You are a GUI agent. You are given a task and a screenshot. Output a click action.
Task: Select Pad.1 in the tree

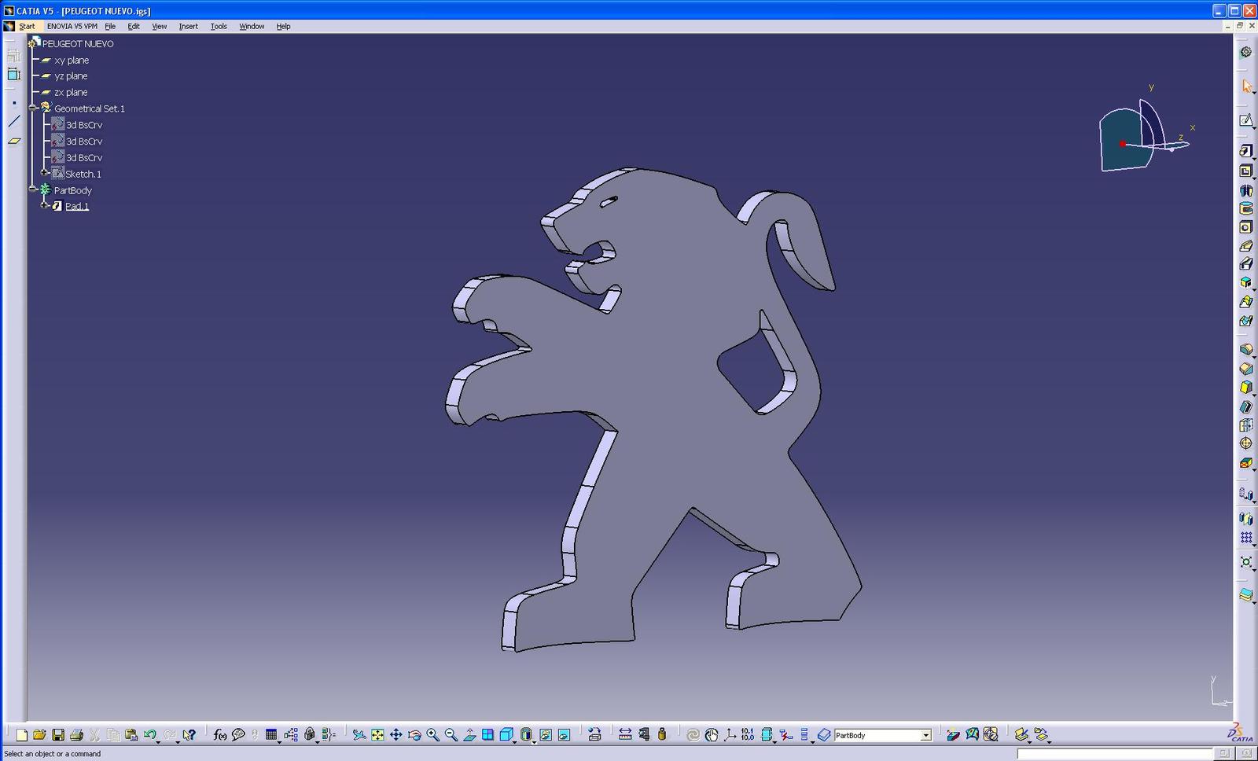[x=77, y=206]
